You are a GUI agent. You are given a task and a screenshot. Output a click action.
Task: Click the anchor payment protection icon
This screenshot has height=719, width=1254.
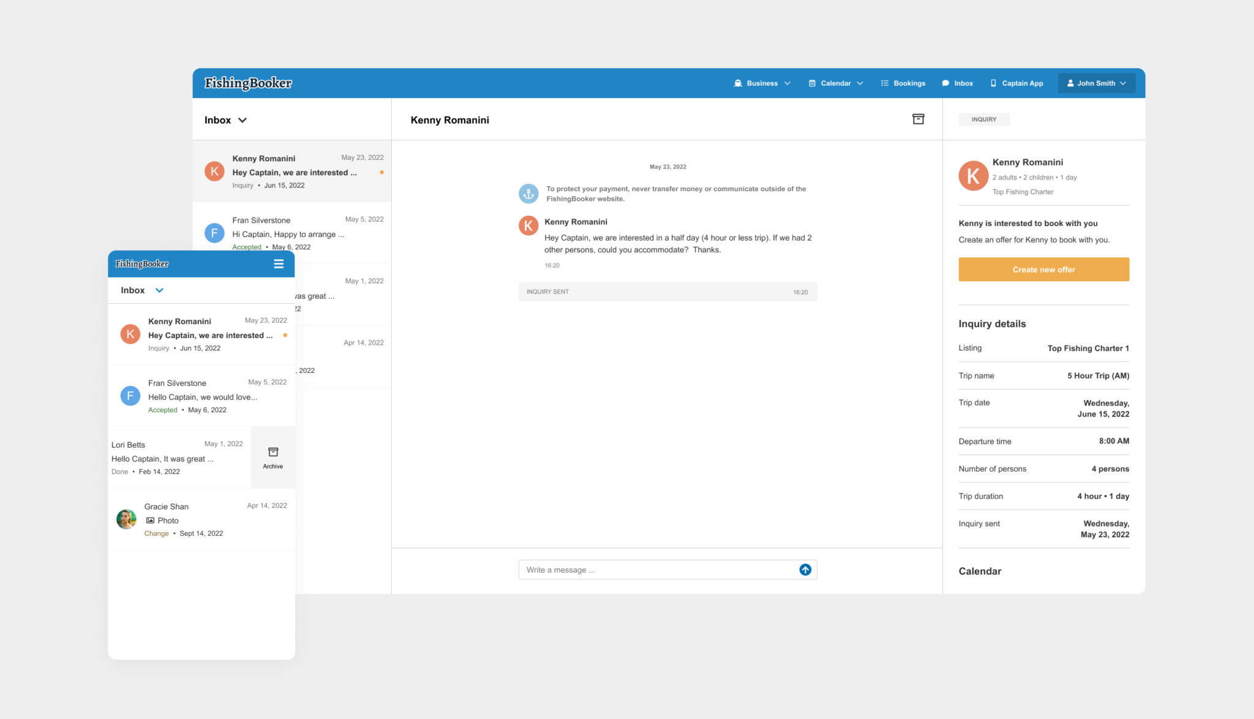pyautogui.click(x=528, y=194)
